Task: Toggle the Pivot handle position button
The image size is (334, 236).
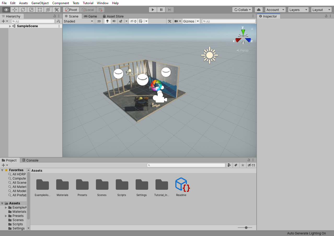Action: pyautogui.click(x=71, y=10)
